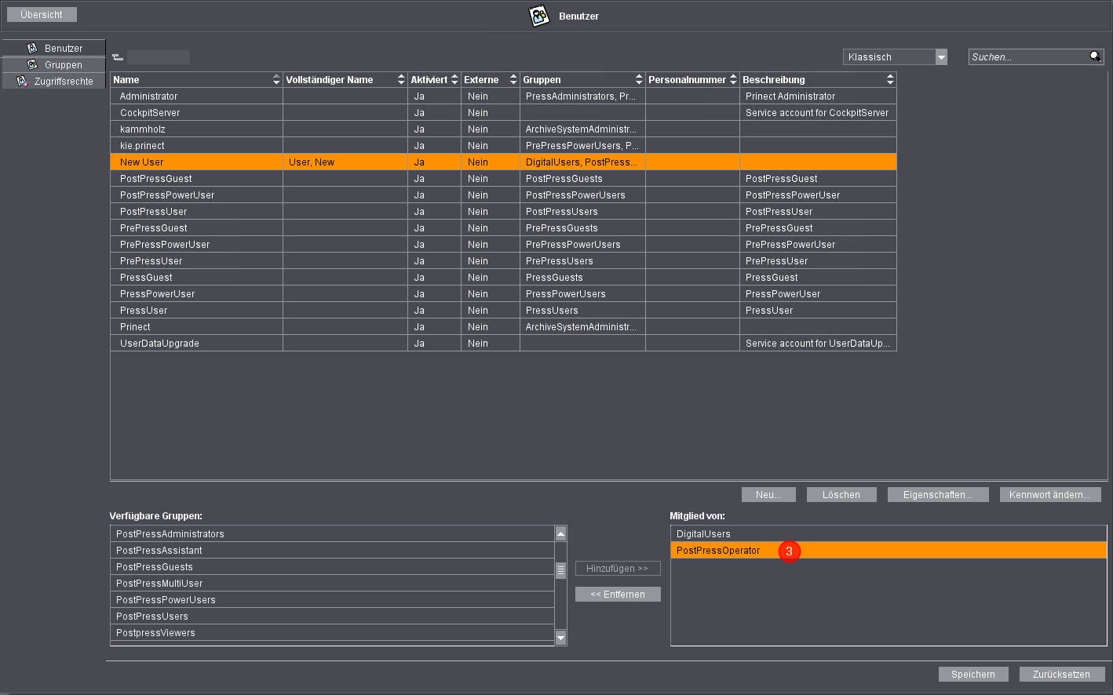Click the Benutzer icon in the title bar

pyautogui.click(x=539, y=16)
